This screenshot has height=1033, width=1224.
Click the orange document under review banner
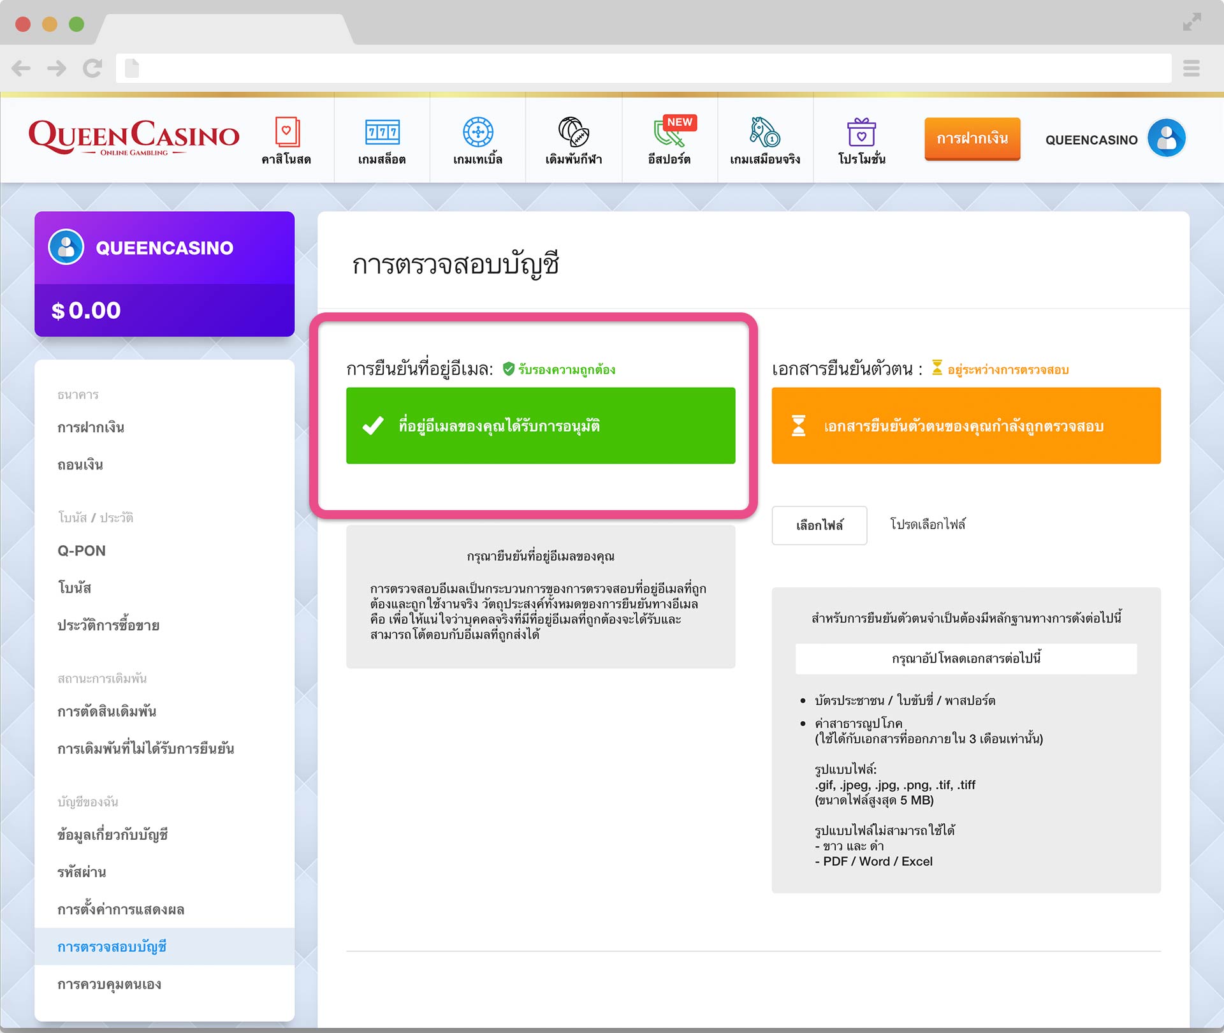point(966,425)
